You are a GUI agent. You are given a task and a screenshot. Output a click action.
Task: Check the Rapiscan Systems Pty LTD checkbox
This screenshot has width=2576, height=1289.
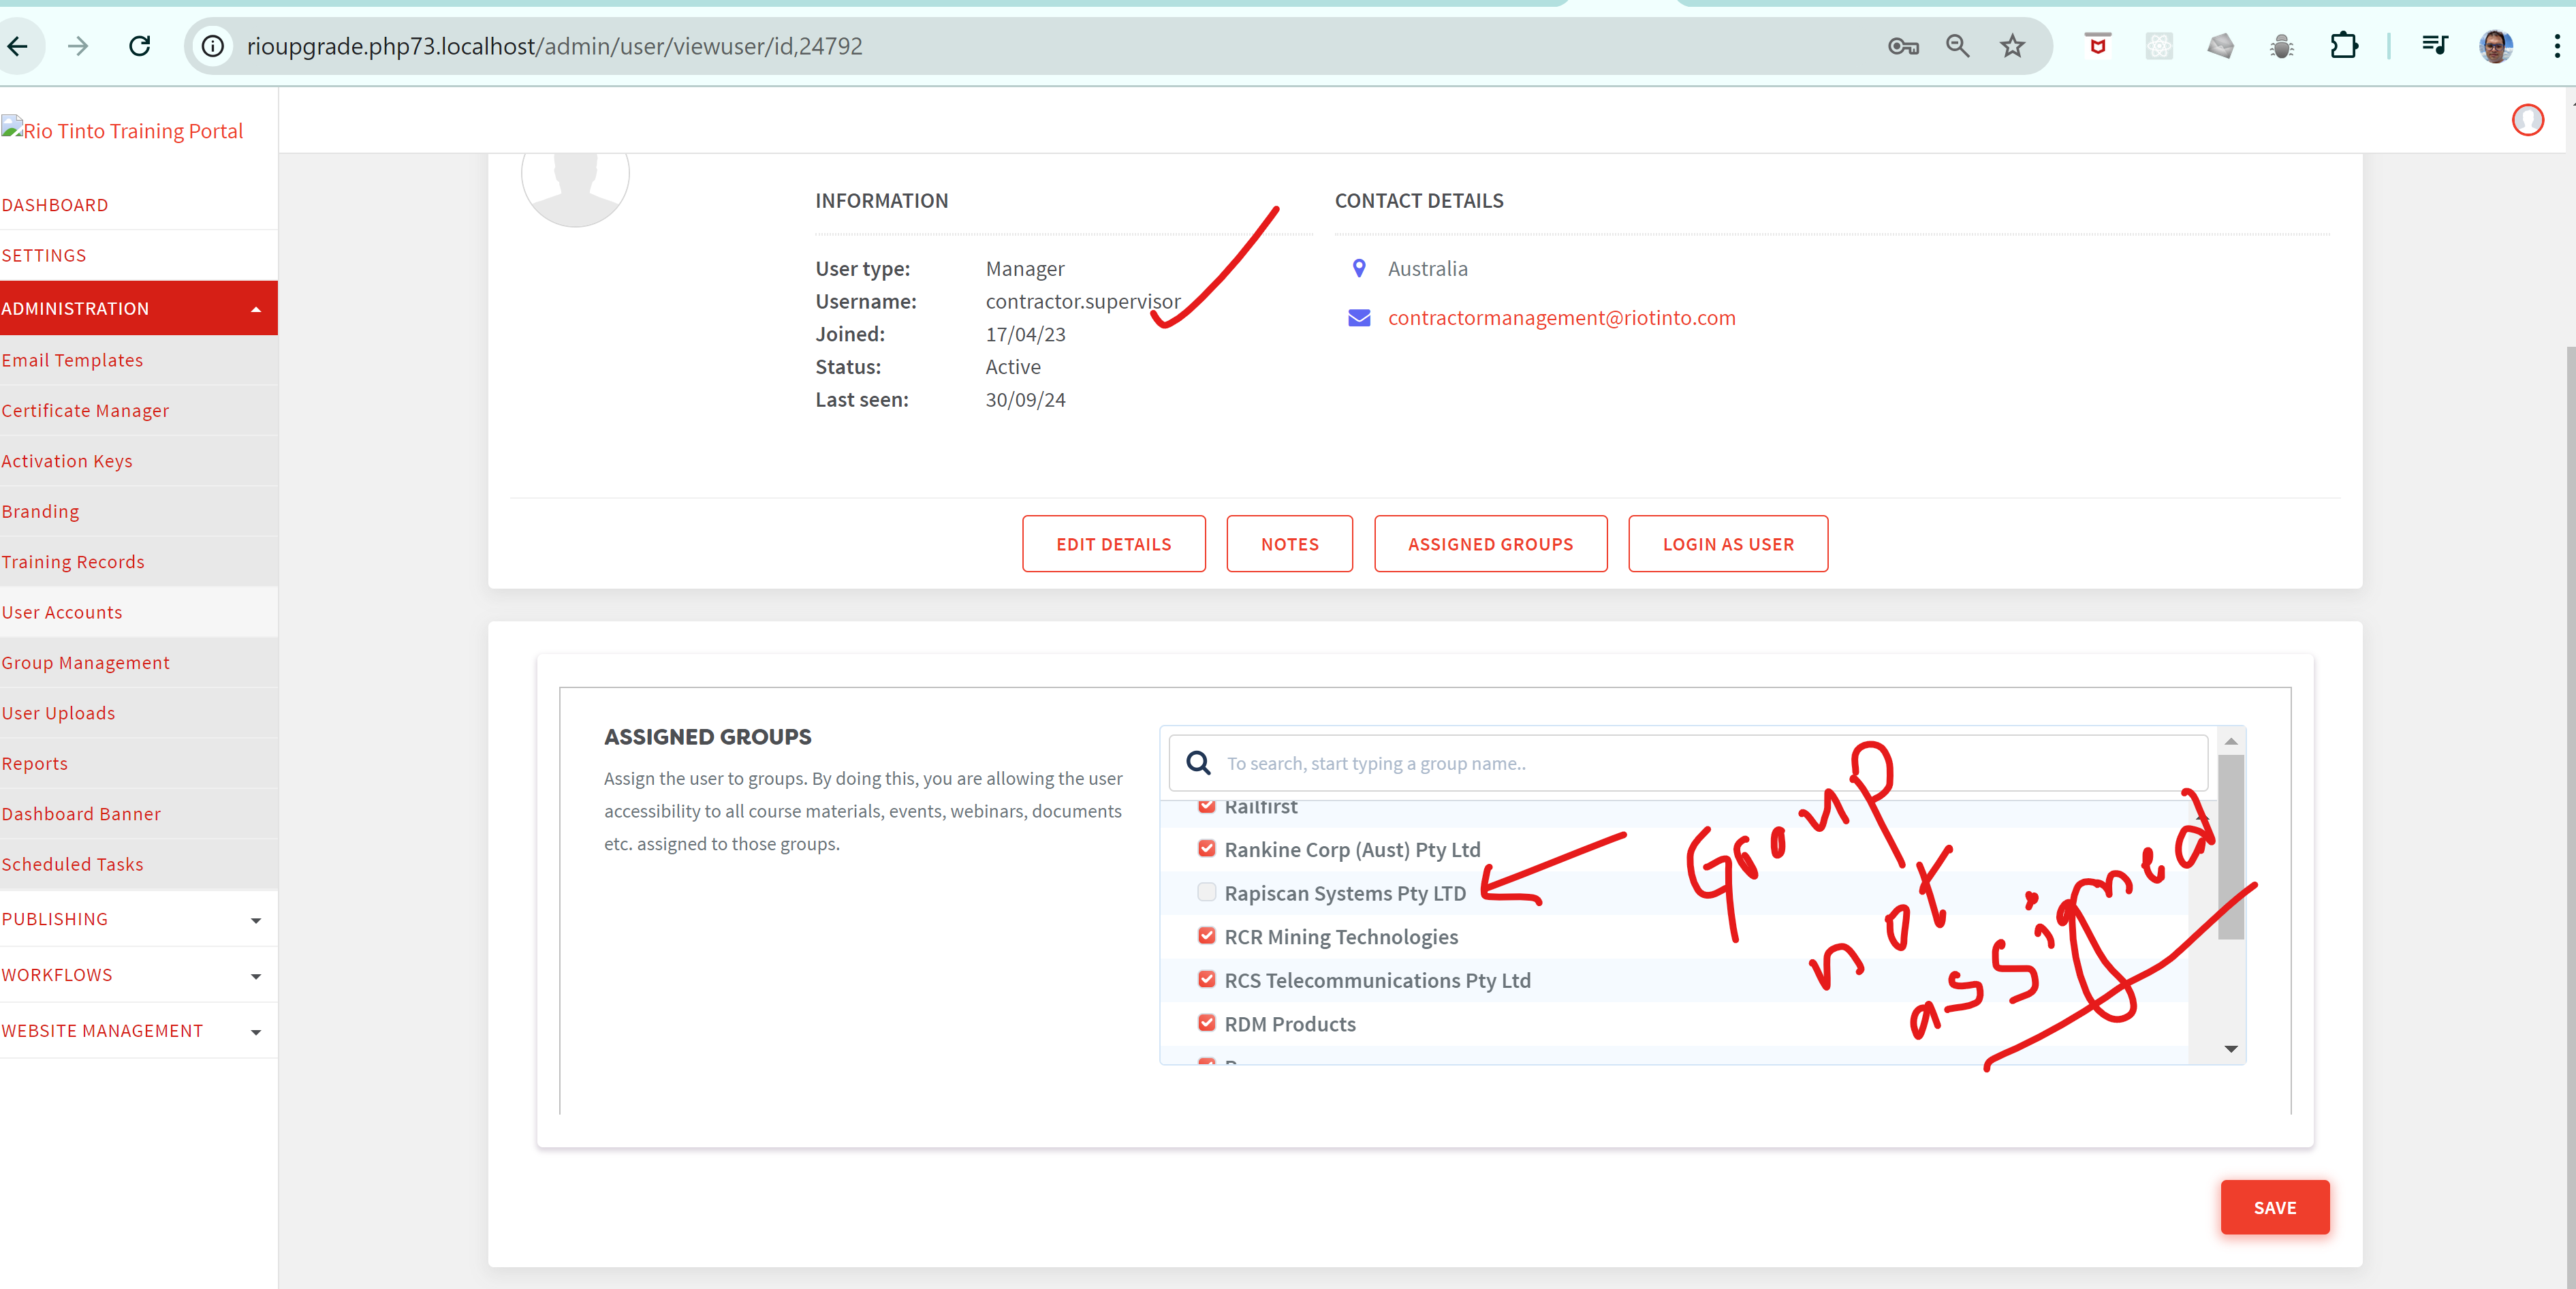point(1207,892)
